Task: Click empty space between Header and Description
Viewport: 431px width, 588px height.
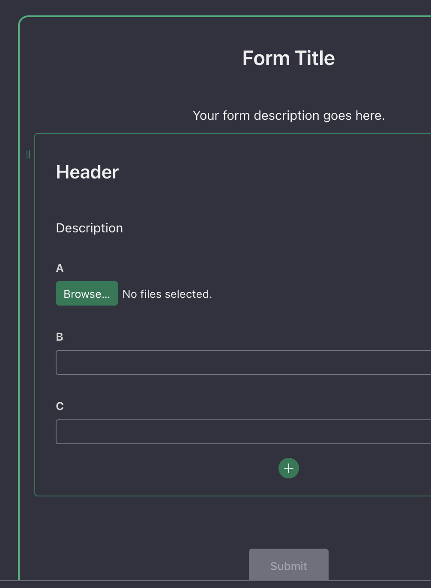Action: click(171, 200)
